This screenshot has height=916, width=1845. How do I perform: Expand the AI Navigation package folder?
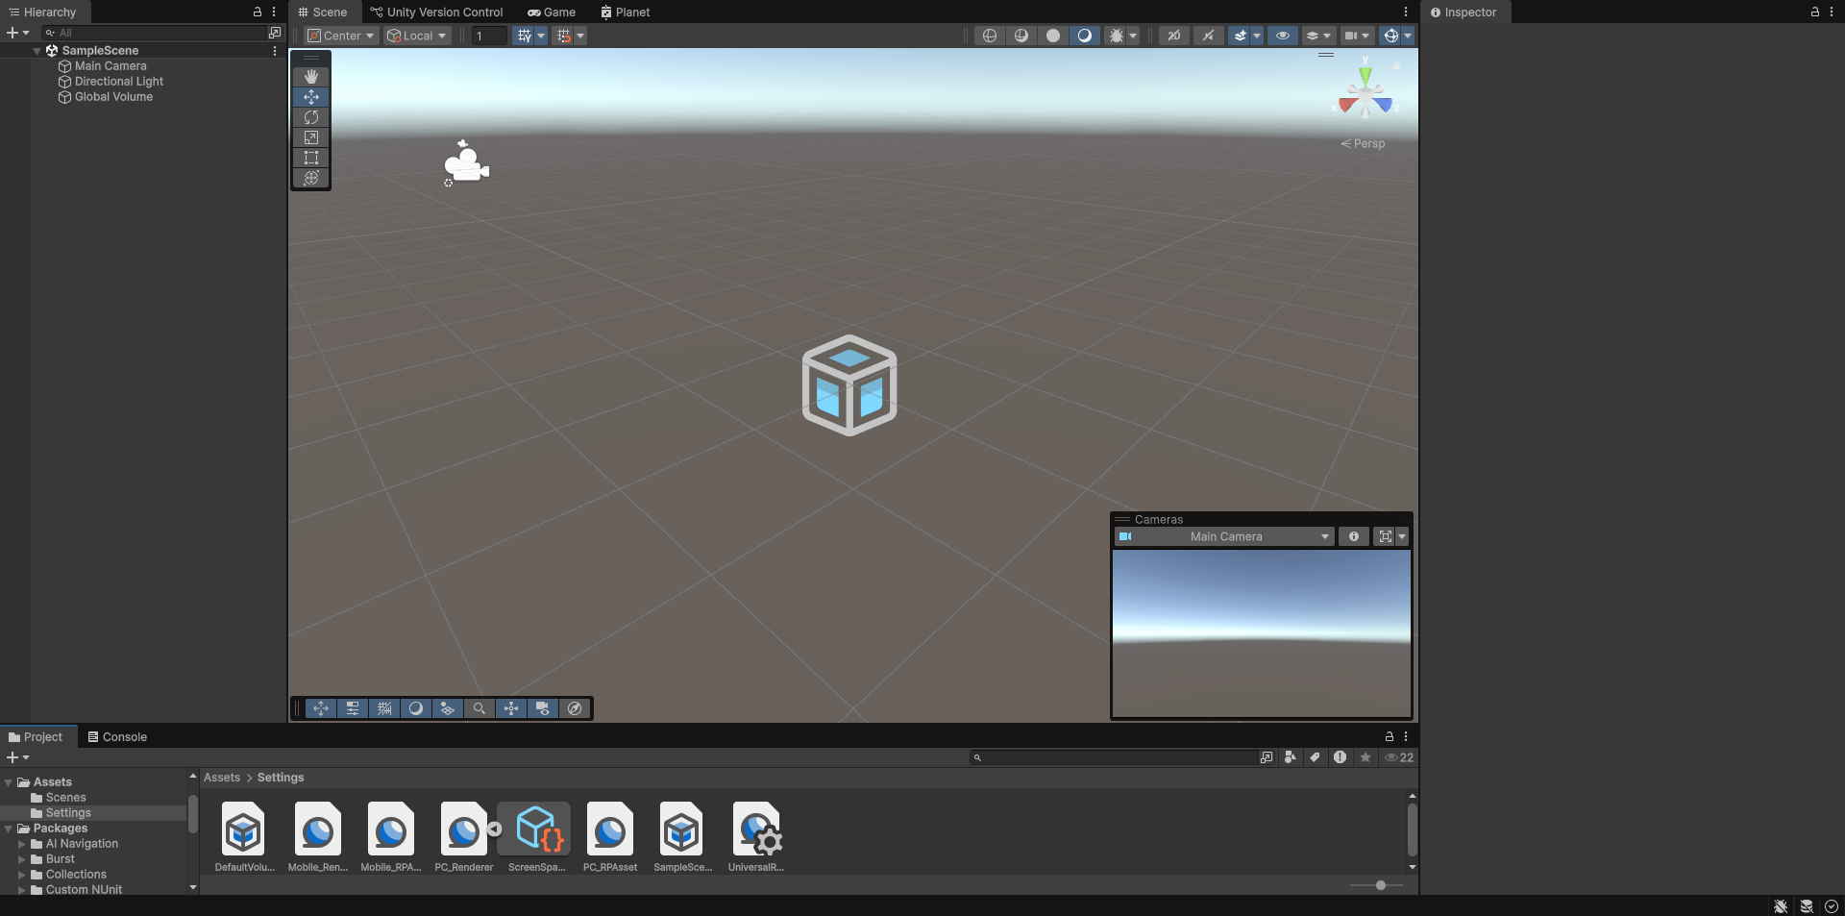coord(22,844)
